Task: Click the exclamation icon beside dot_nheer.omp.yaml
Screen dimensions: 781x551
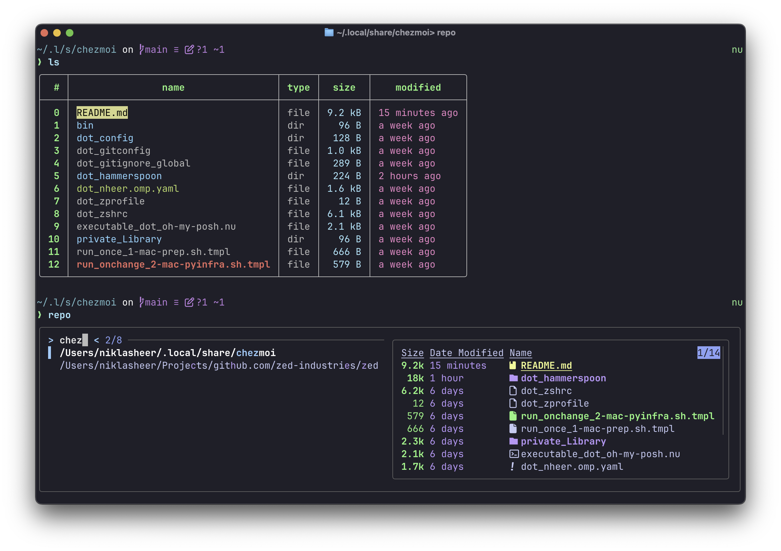Action: pyautogui.click(x=512, y=466)
